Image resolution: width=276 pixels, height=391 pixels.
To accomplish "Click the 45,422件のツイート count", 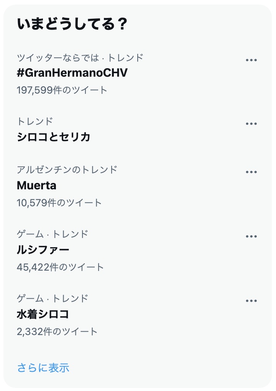I will [61, 267].
